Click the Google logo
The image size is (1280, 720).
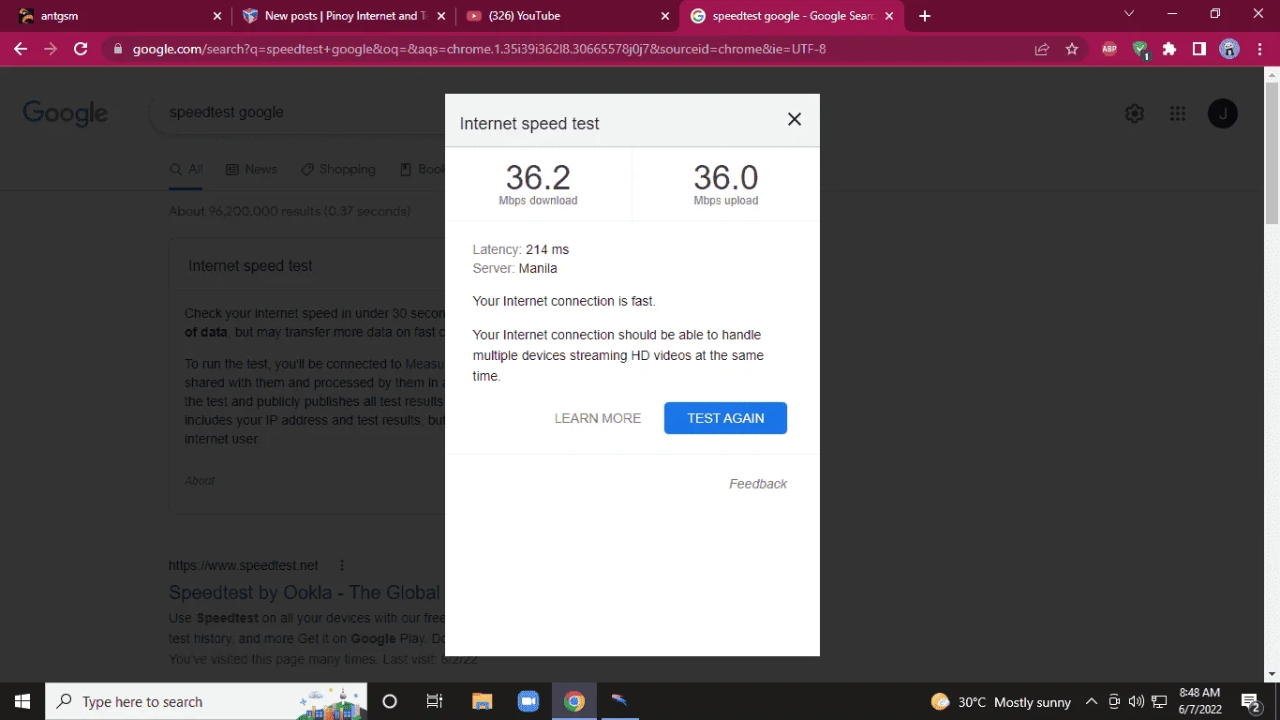click(66, 113)
